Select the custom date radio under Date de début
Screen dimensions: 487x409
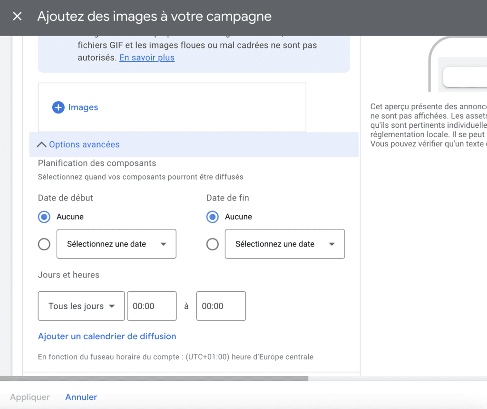pos(44,244)
